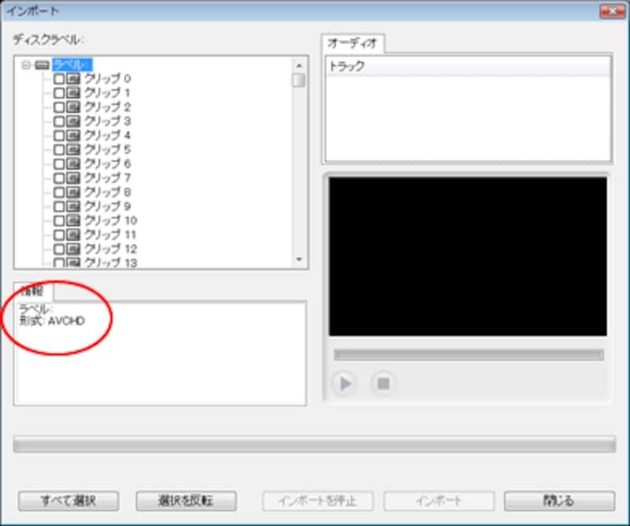Switch to the オーディオ tab
This screenshot has width=630, height=526.
[352, 43]
